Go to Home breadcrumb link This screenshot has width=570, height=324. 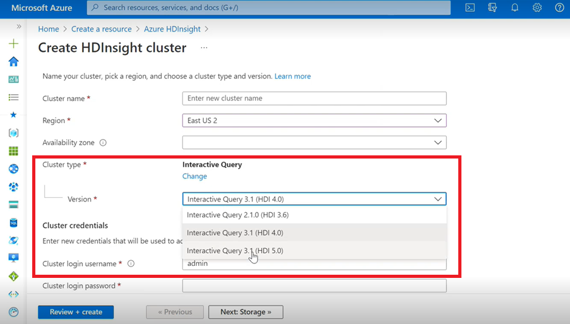click(49, 29)
